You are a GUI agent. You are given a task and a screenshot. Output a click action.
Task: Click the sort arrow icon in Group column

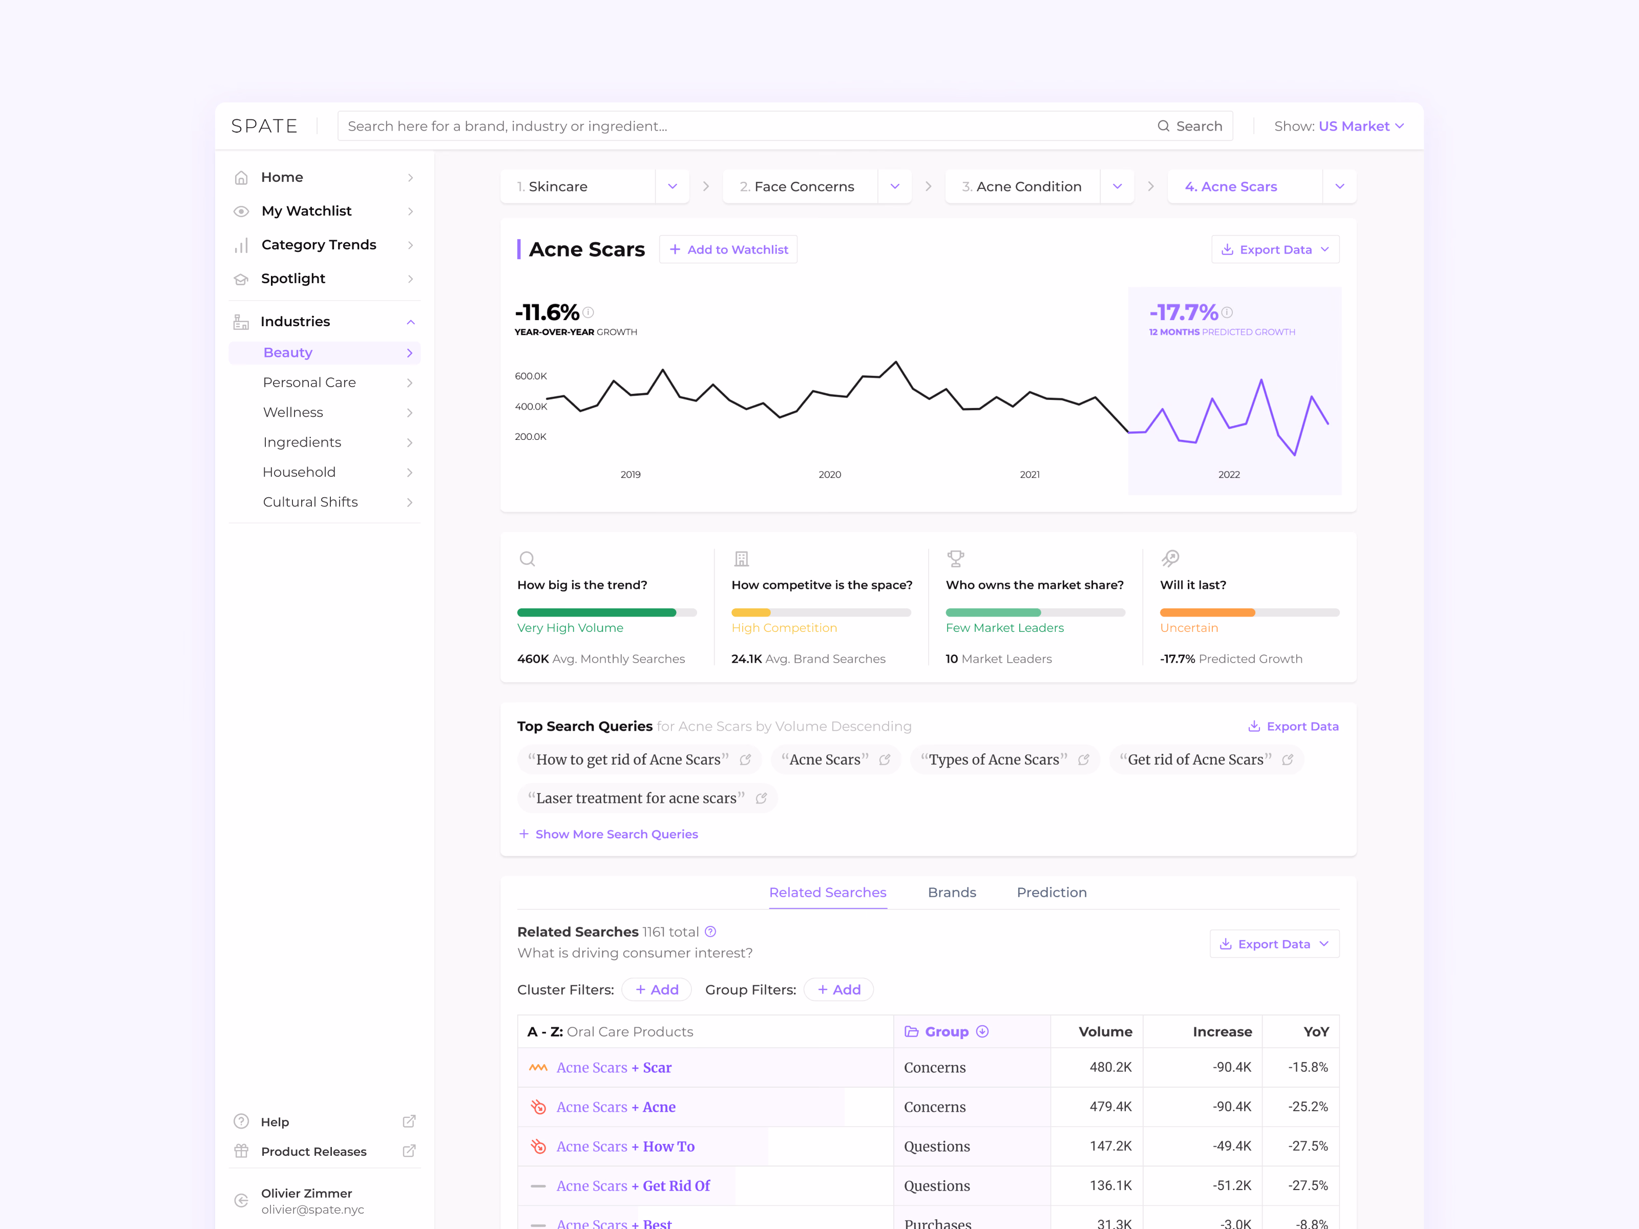982,1031
